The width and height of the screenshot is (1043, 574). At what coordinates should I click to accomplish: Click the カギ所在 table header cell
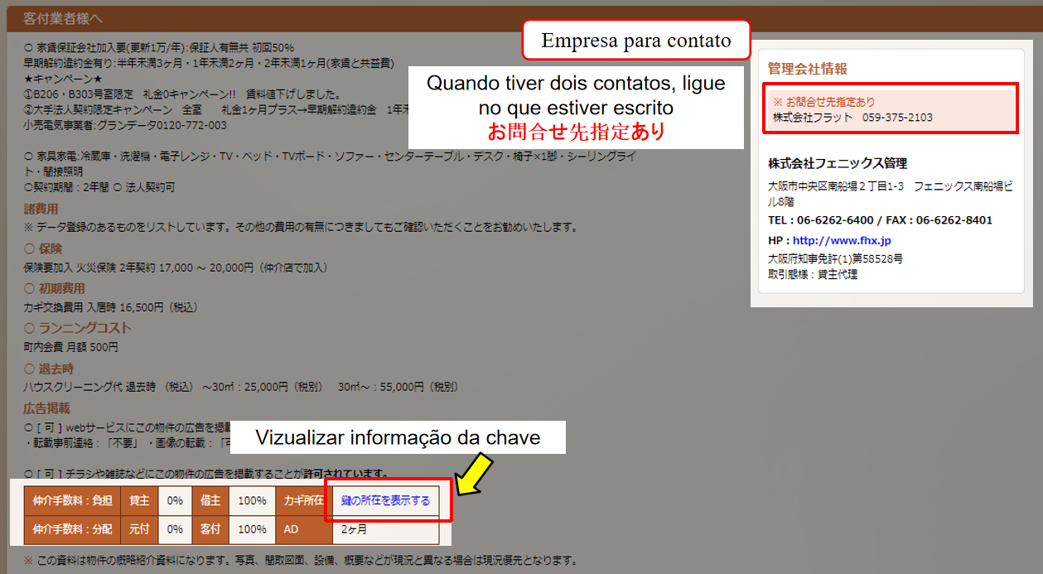click(x=304, y=501)
